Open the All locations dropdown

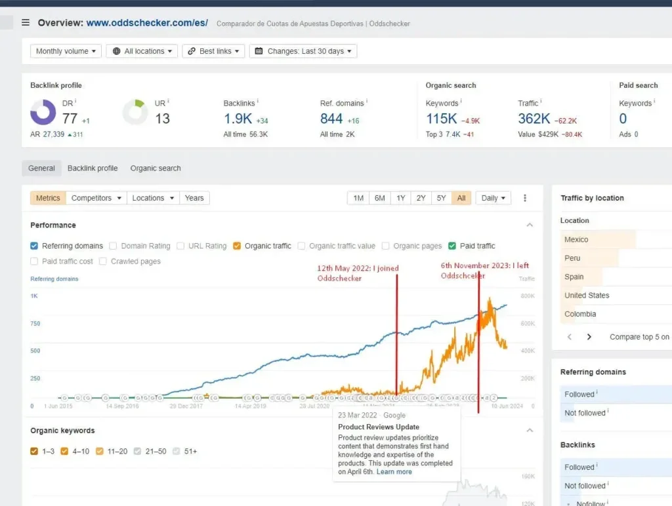pos(142,51)
